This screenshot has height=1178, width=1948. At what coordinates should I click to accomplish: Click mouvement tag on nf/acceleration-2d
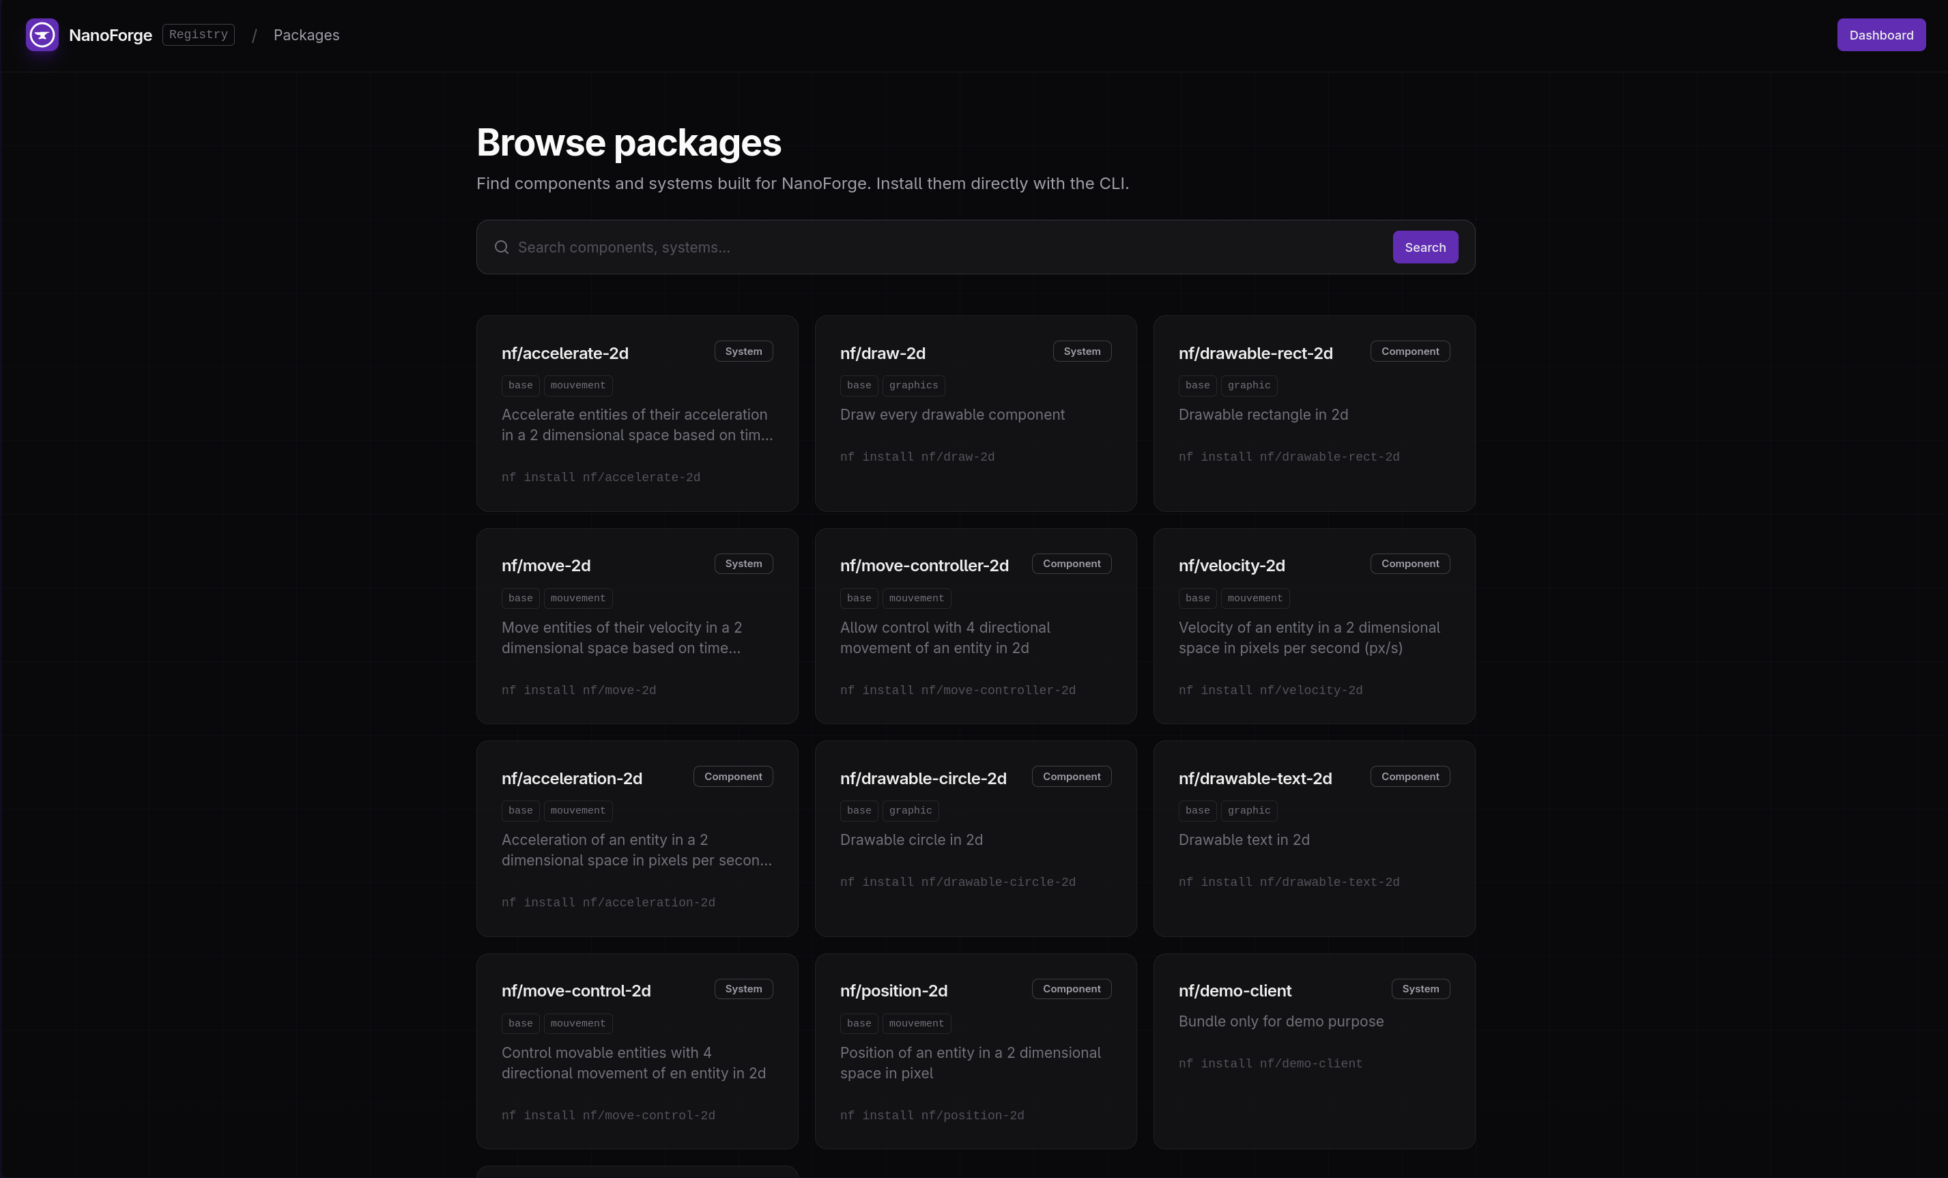coord(578,811)
